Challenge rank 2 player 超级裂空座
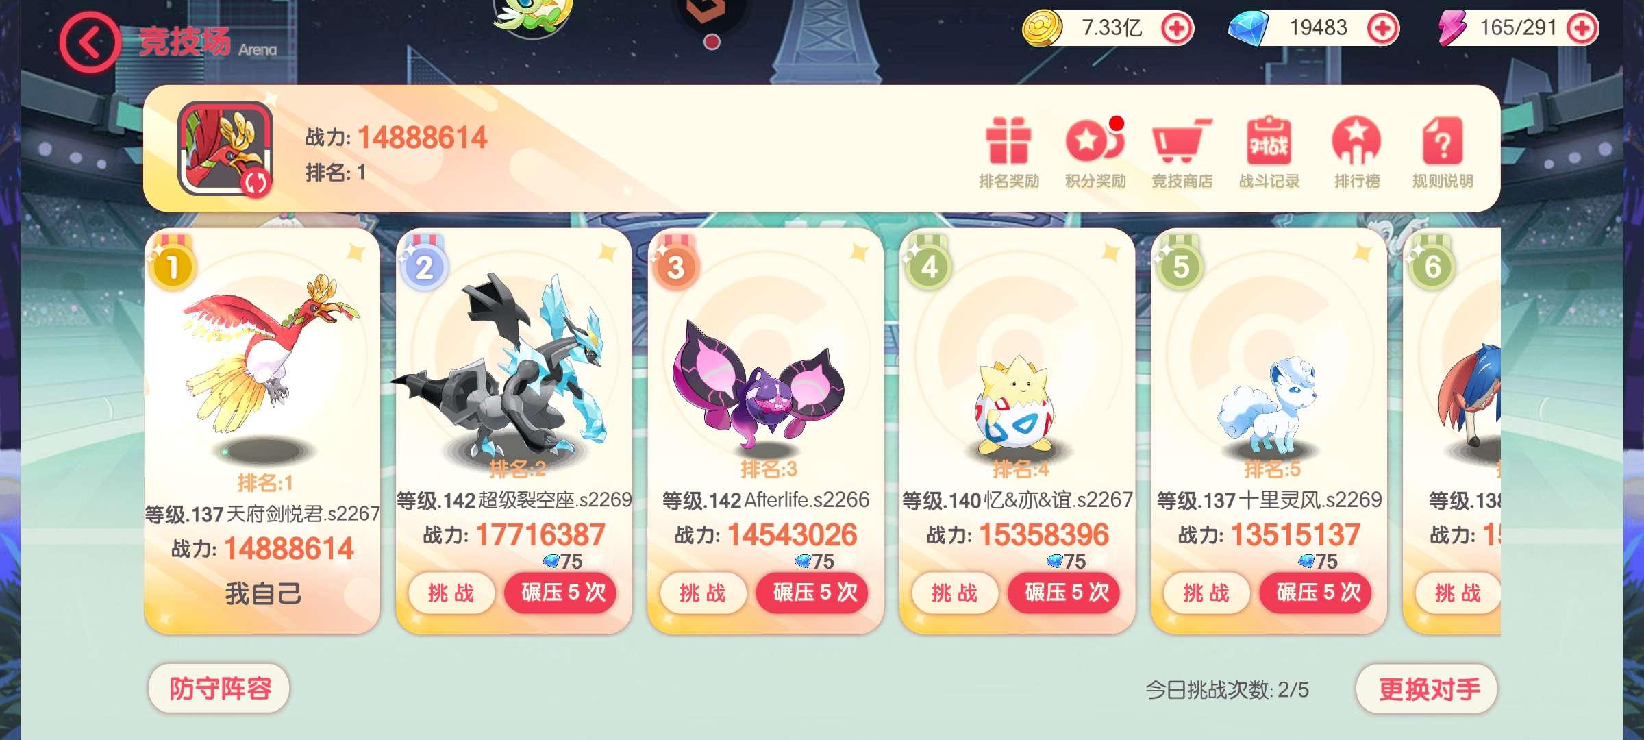This screenshot has height=740, width=1644. [451, 593]
